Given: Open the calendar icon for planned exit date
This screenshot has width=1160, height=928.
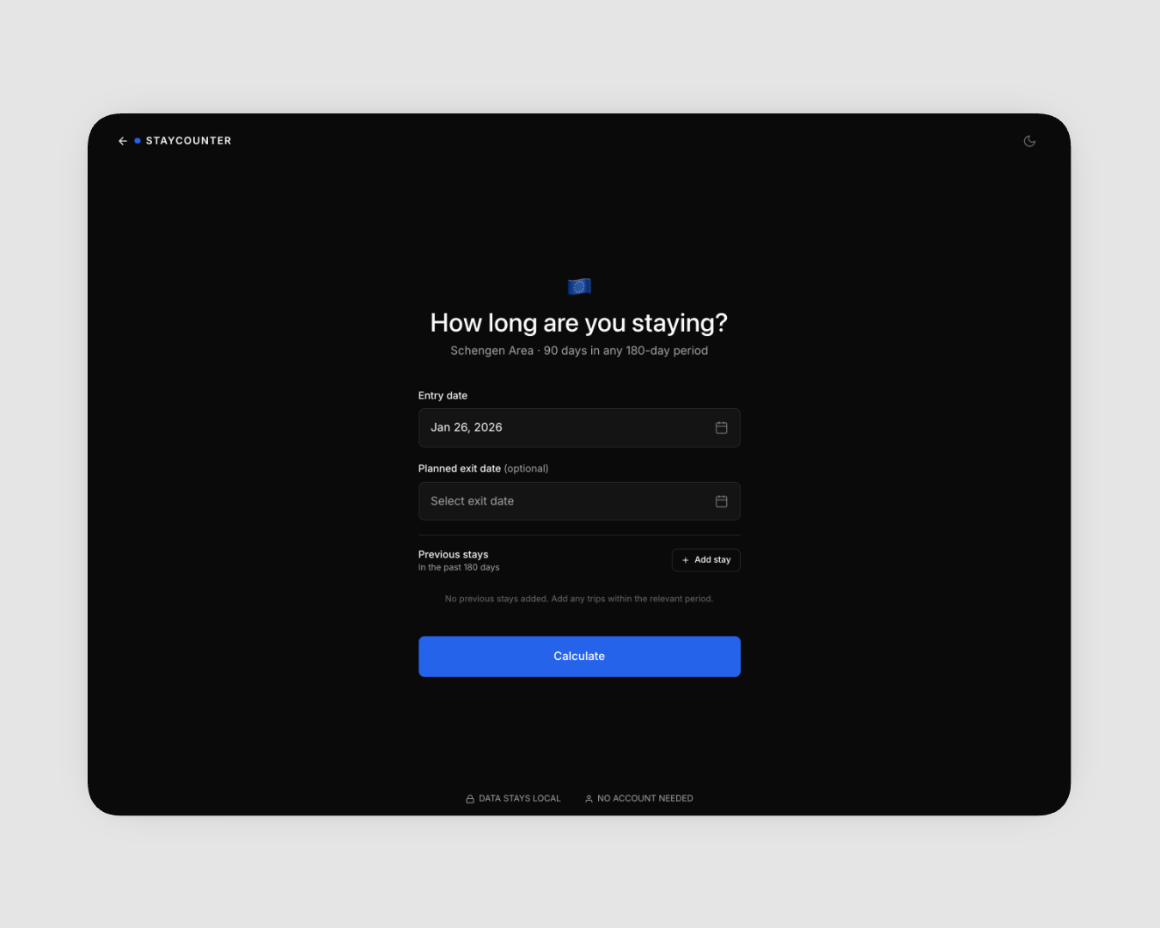Looking at the screenshot, I should tap(721, 501).
